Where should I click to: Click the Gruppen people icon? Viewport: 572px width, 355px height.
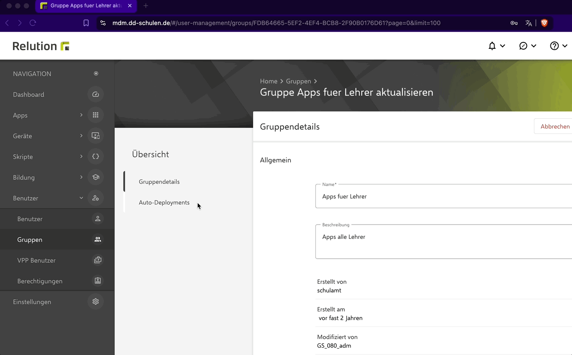tap(98, 240)
